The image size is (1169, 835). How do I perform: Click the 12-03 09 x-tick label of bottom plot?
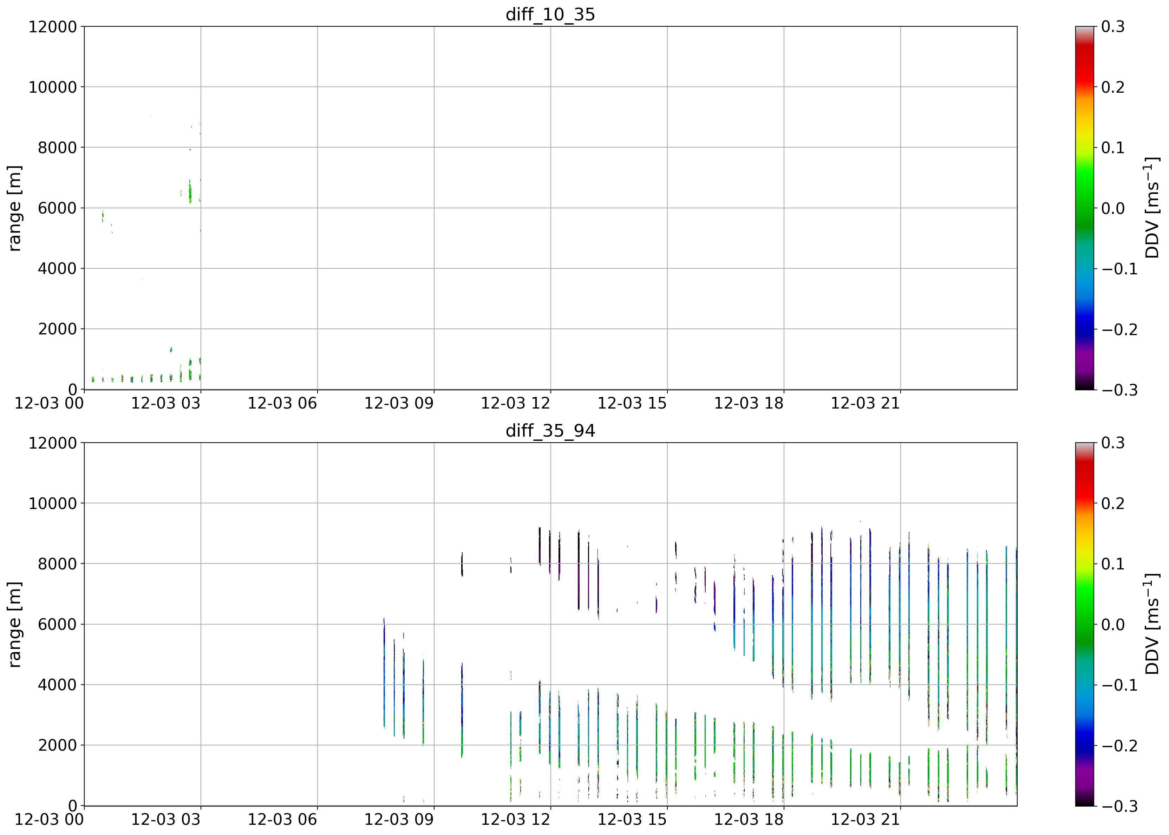[x=399, y=819]
